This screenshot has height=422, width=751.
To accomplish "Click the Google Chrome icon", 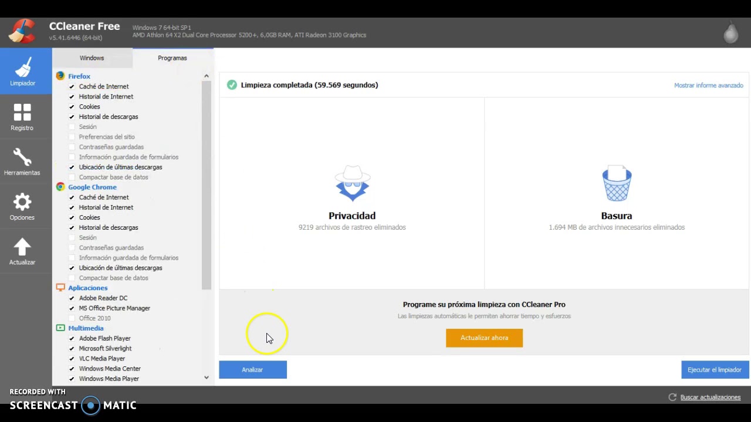I will (x=60, y=186).
